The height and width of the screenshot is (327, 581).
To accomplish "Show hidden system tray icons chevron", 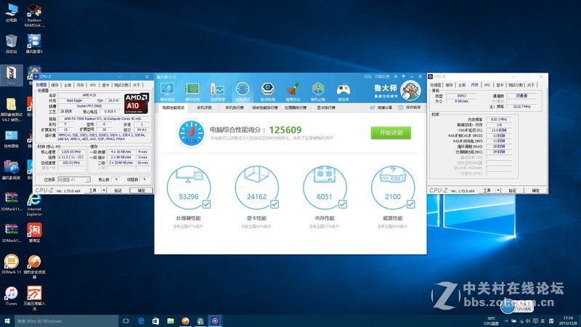I will (x=506, y=321).
